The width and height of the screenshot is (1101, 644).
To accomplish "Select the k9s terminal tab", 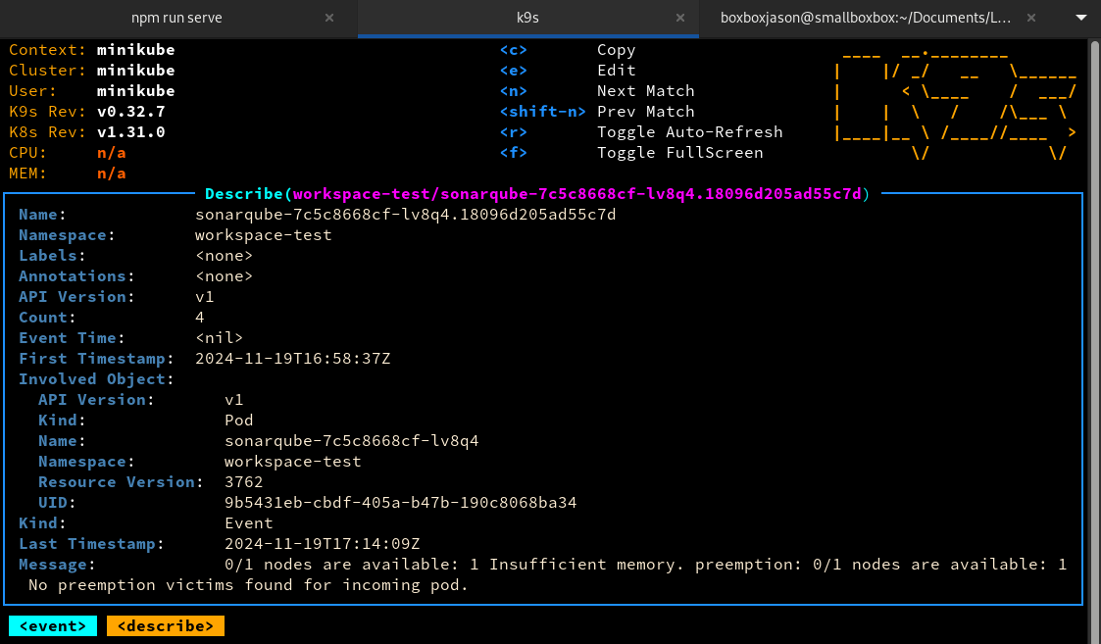I will [527, 19].
